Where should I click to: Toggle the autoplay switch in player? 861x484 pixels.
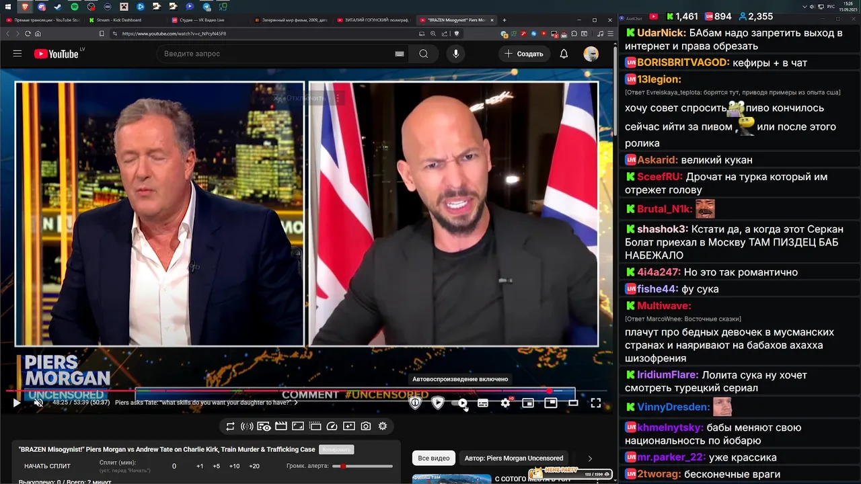(x=461, y=403)
